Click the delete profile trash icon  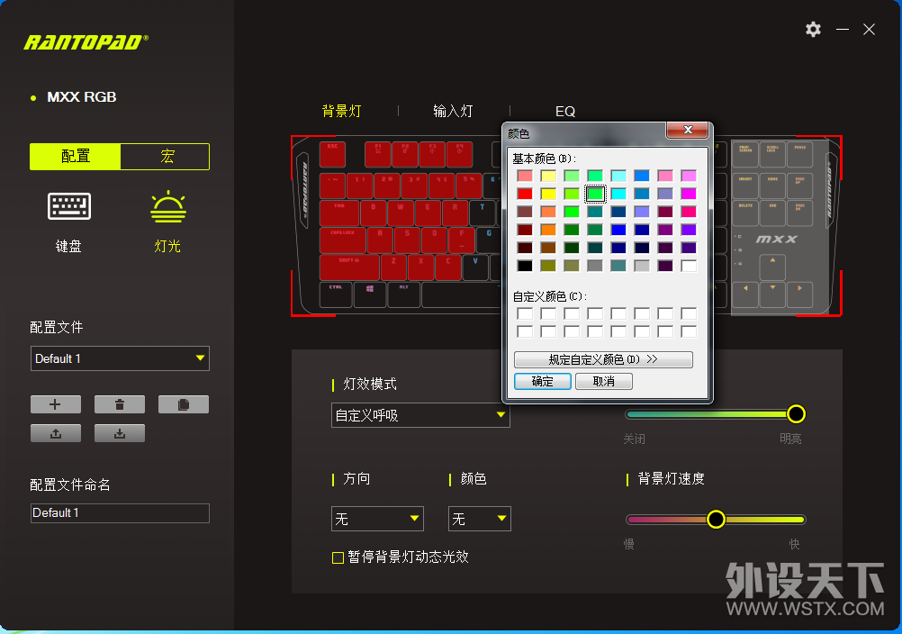(x=120, y=404)
